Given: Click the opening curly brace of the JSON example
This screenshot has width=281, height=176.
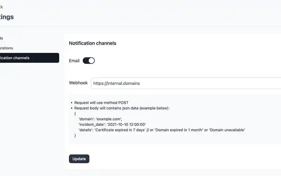Looking at the screenshot, I should [75, 114].
